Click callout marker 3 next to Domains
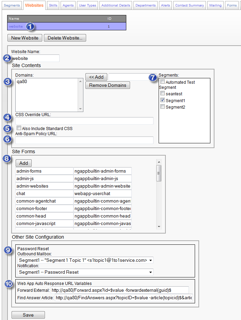 coord(8,81)
